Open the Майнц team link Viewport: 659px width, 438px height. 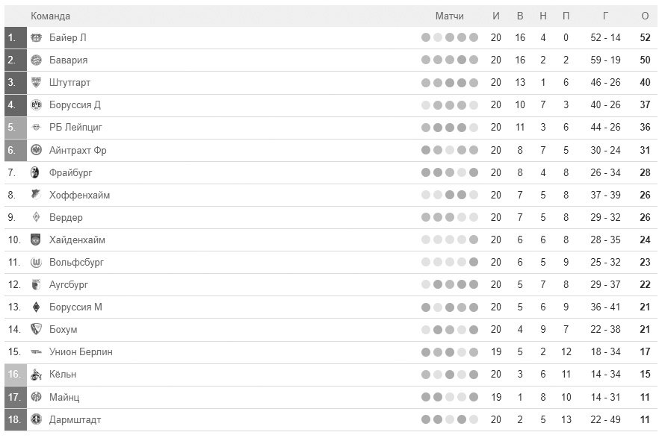64,397
